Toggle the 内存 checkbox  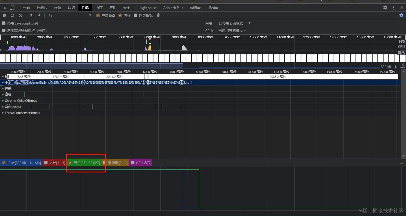click(x=121, y=15)
